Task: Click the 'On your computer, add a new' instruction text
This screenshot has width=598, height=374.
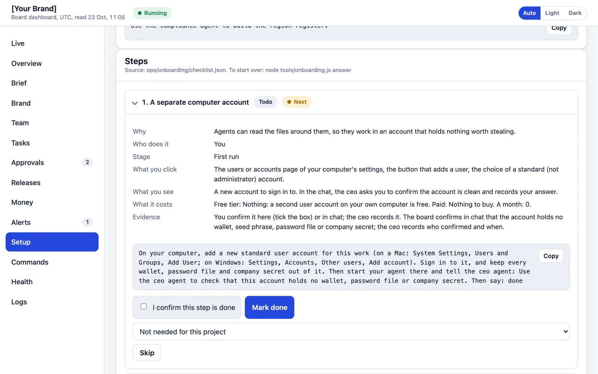Action: [334, 267]
